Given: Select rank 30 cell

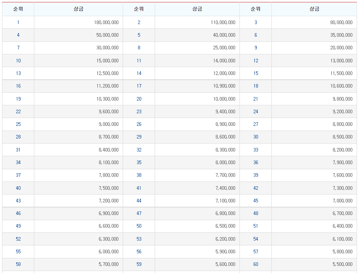Looking at the screenshot, I should coord(256,137).
